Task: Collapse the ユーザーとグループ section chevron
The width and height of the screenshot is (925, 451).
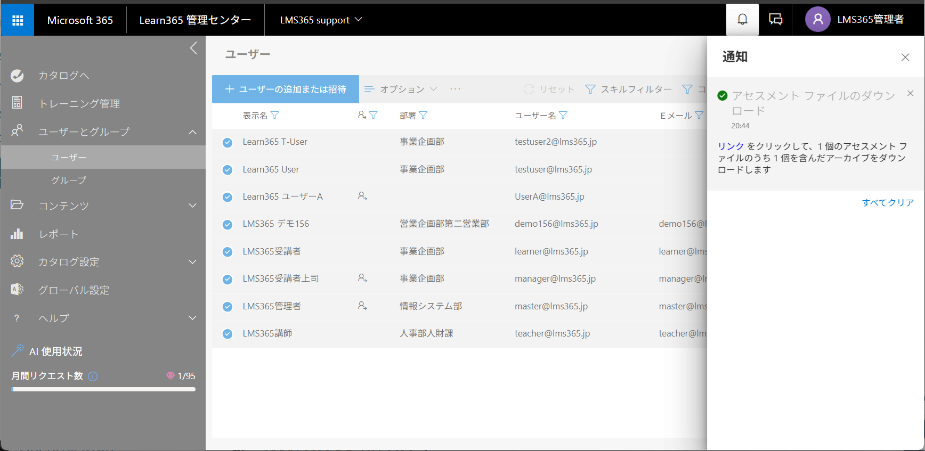Action: click(193, 132)
